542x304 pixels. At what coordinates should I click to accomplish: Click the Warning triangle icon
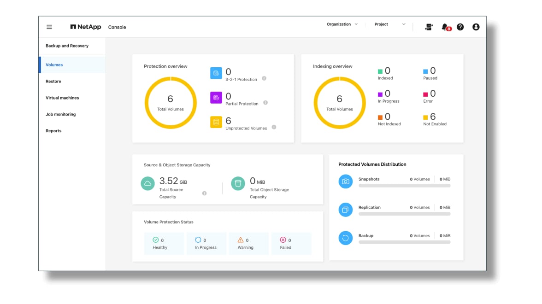pyautogui.click(x=241, y=240)
